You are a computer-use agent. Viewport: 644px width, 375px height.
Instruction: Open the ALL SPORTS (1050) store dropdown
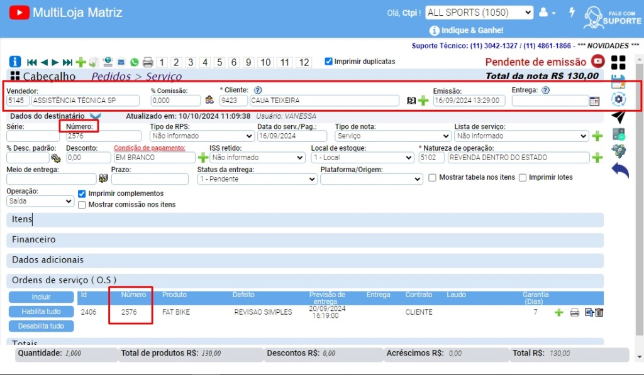[479, 13]
